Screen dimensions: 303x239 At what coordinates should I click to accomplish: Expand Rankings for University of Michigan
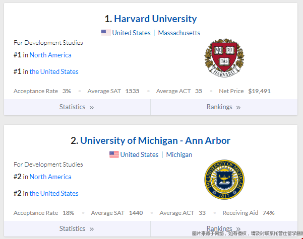point(224,228)
